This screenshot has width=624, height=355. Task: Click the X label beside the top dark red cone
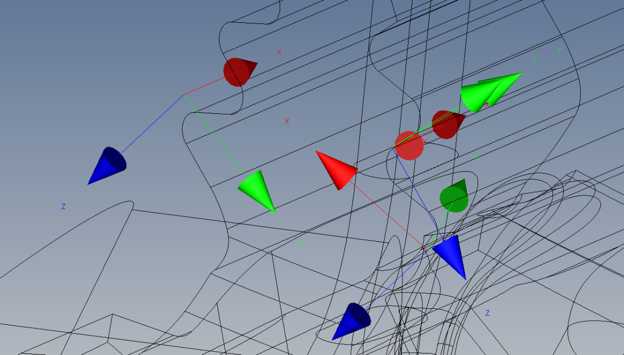[279, 52]
